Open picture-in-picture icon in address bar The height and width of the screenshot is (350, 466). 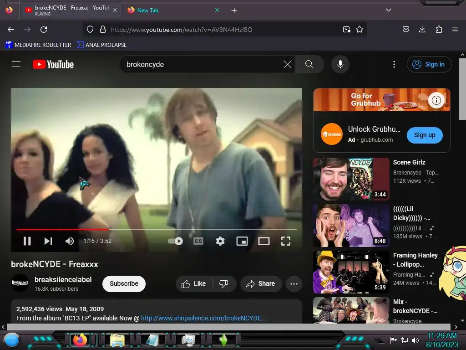pos(346,30)
